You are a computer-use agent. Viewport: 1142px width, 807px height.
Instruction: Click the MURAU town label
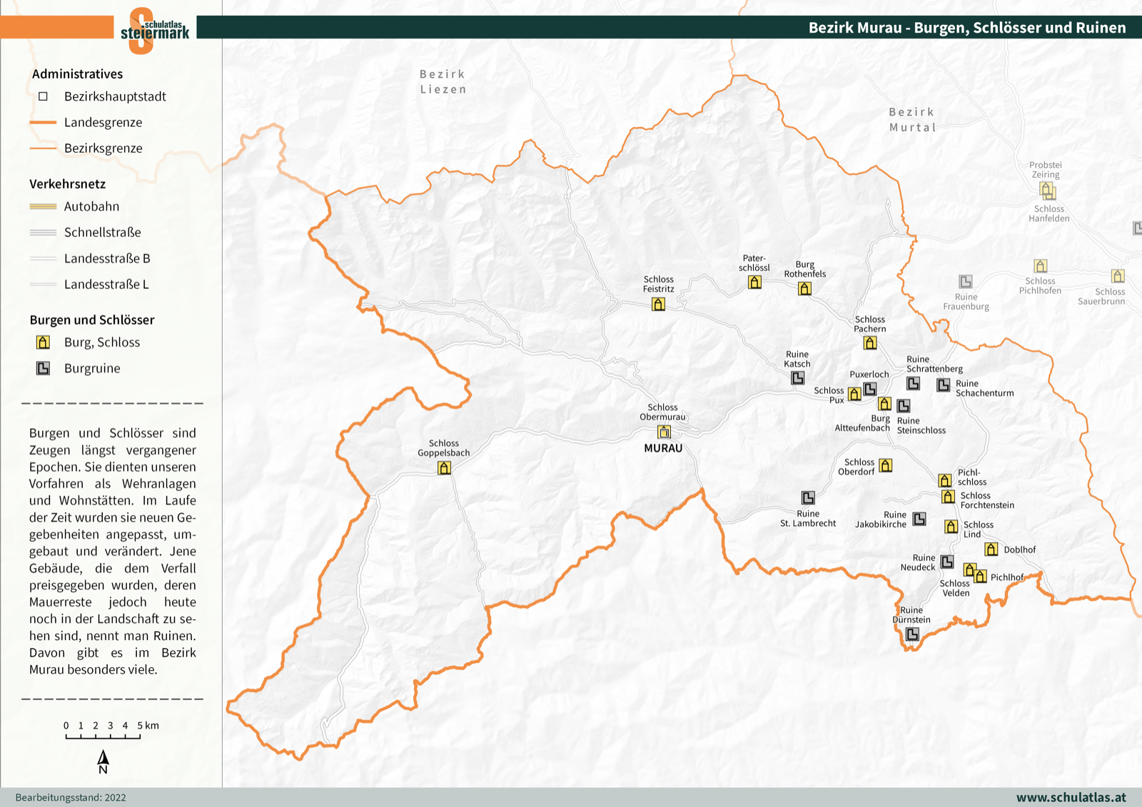pyautogui.click(x=663, y=449)
